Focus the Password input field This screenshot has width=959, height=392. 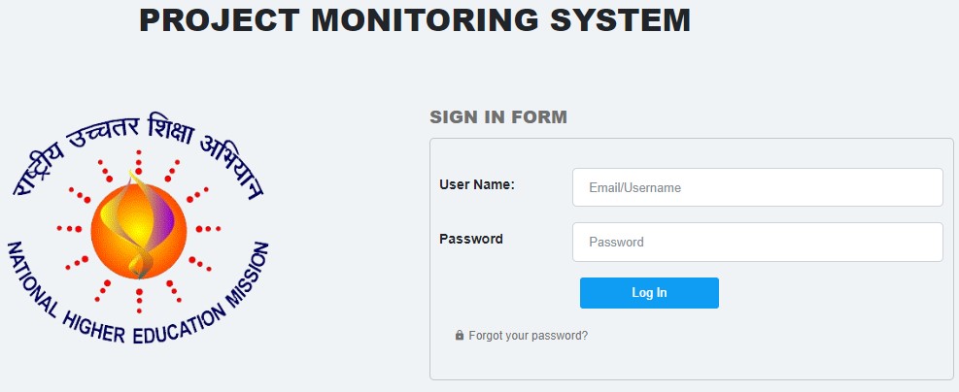(x=758, y=242)
